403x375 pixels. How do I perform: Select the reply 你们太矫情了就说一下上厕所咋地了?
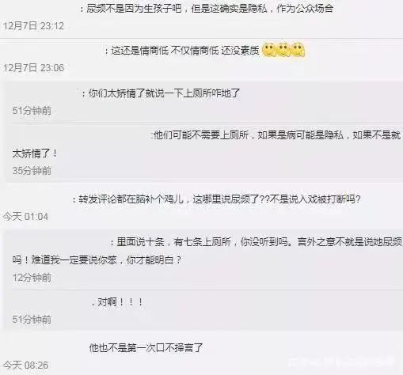(161, 93)
